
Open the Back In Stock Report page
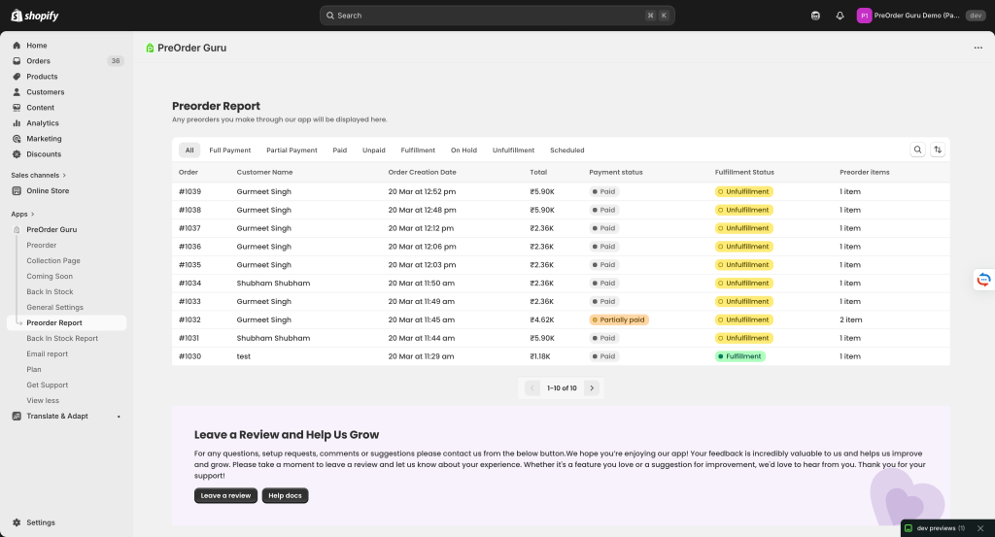point(62,338)
